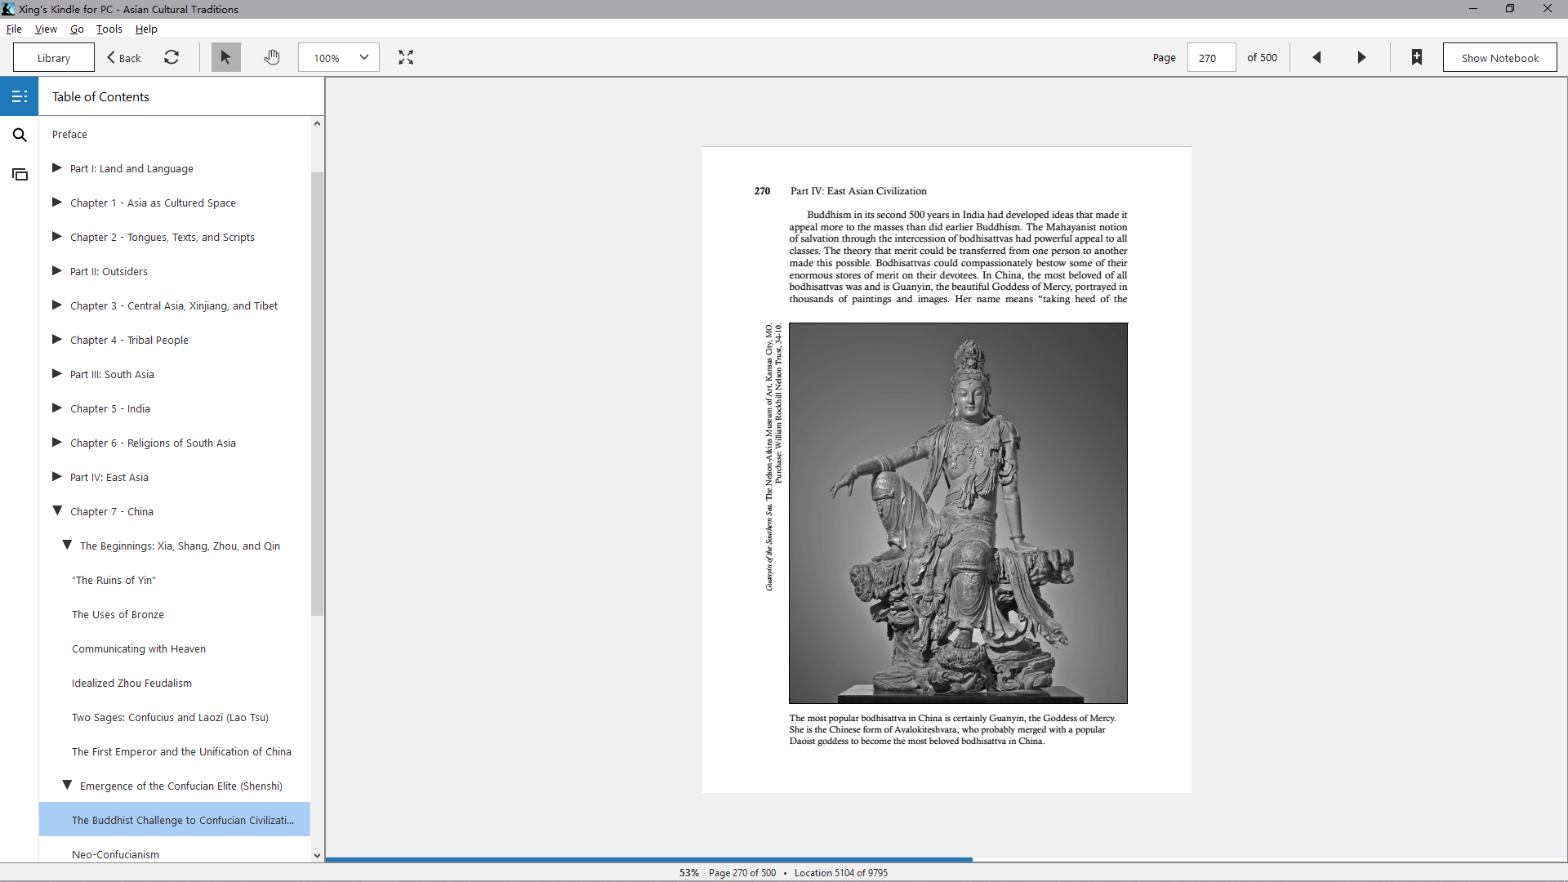The height and width of the screenshot is (882, 1568).
Task: Expand Chapter 2 - Tongues, Texts, and Scripts
Action: pos(57,237)
